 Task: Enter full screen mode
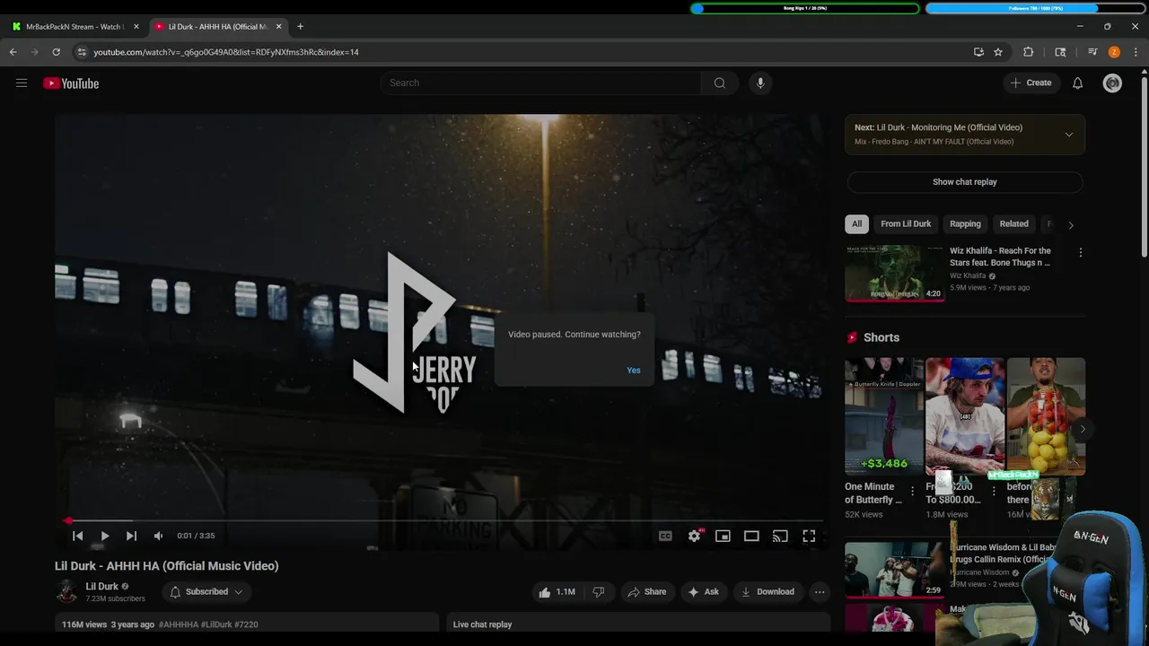click(x=809, y=536)
